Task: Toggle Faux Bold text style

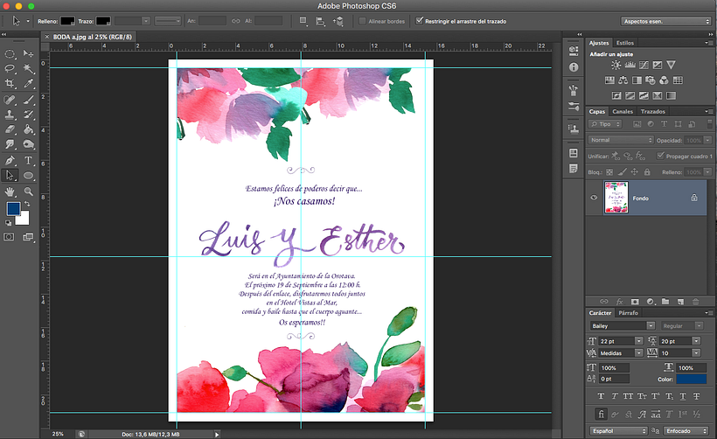Action: (x=601, y=396)
